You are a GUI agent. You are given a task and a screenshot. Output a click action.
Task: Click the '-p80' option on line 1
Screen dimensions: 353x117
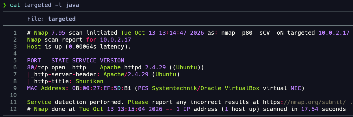pos(246,33)
